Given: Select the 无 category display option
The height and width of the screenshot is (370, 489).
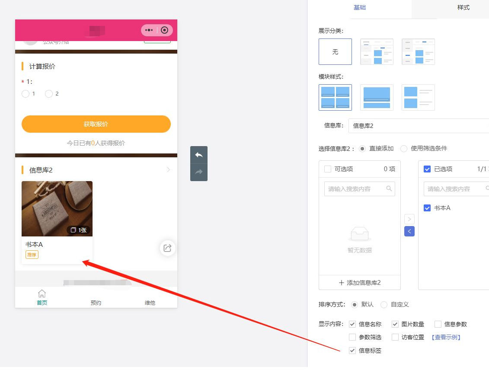Looking at the screenshot, I should pos(335,52).
